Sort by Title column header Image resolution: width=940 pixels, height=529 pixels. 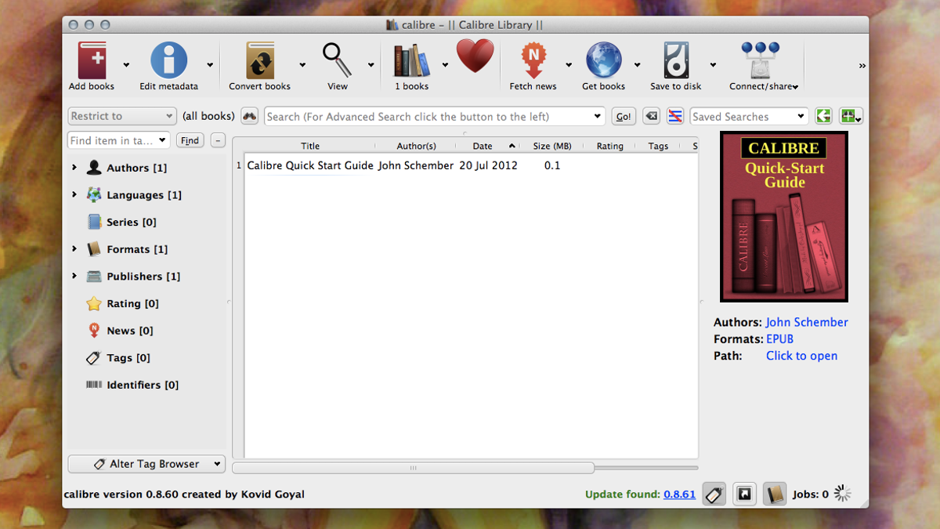click(x=310, y=146)
